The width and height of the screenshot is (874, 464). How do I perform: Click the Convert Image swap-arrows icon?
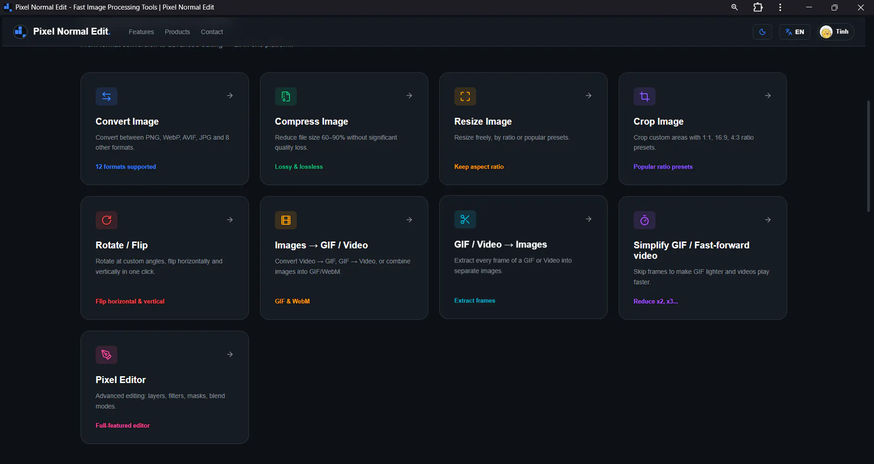(x=107, y=96)
